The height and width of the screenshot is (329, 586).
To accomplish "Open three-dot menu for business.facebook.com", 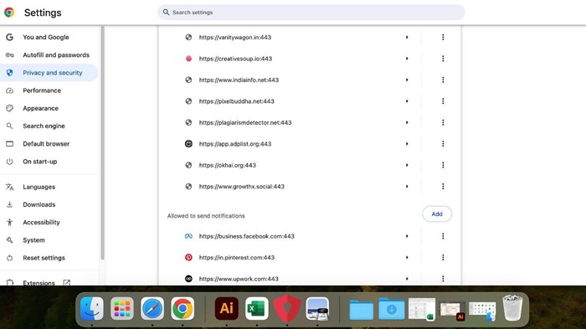I will click(x=443, y=236).
